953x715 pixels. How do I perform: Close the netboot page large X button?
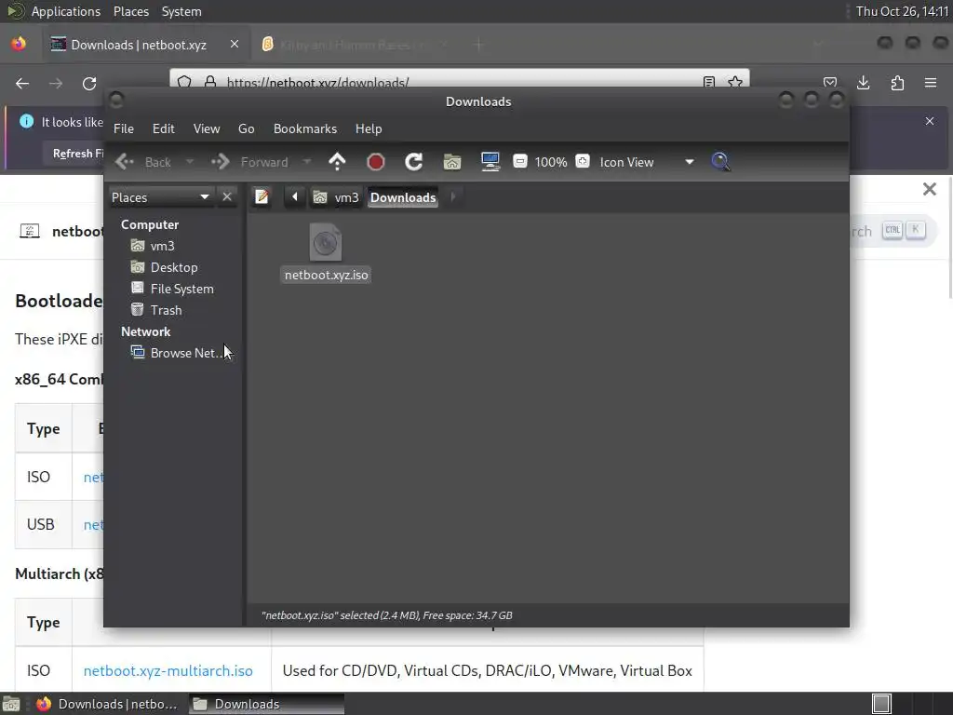pos(930,189)
